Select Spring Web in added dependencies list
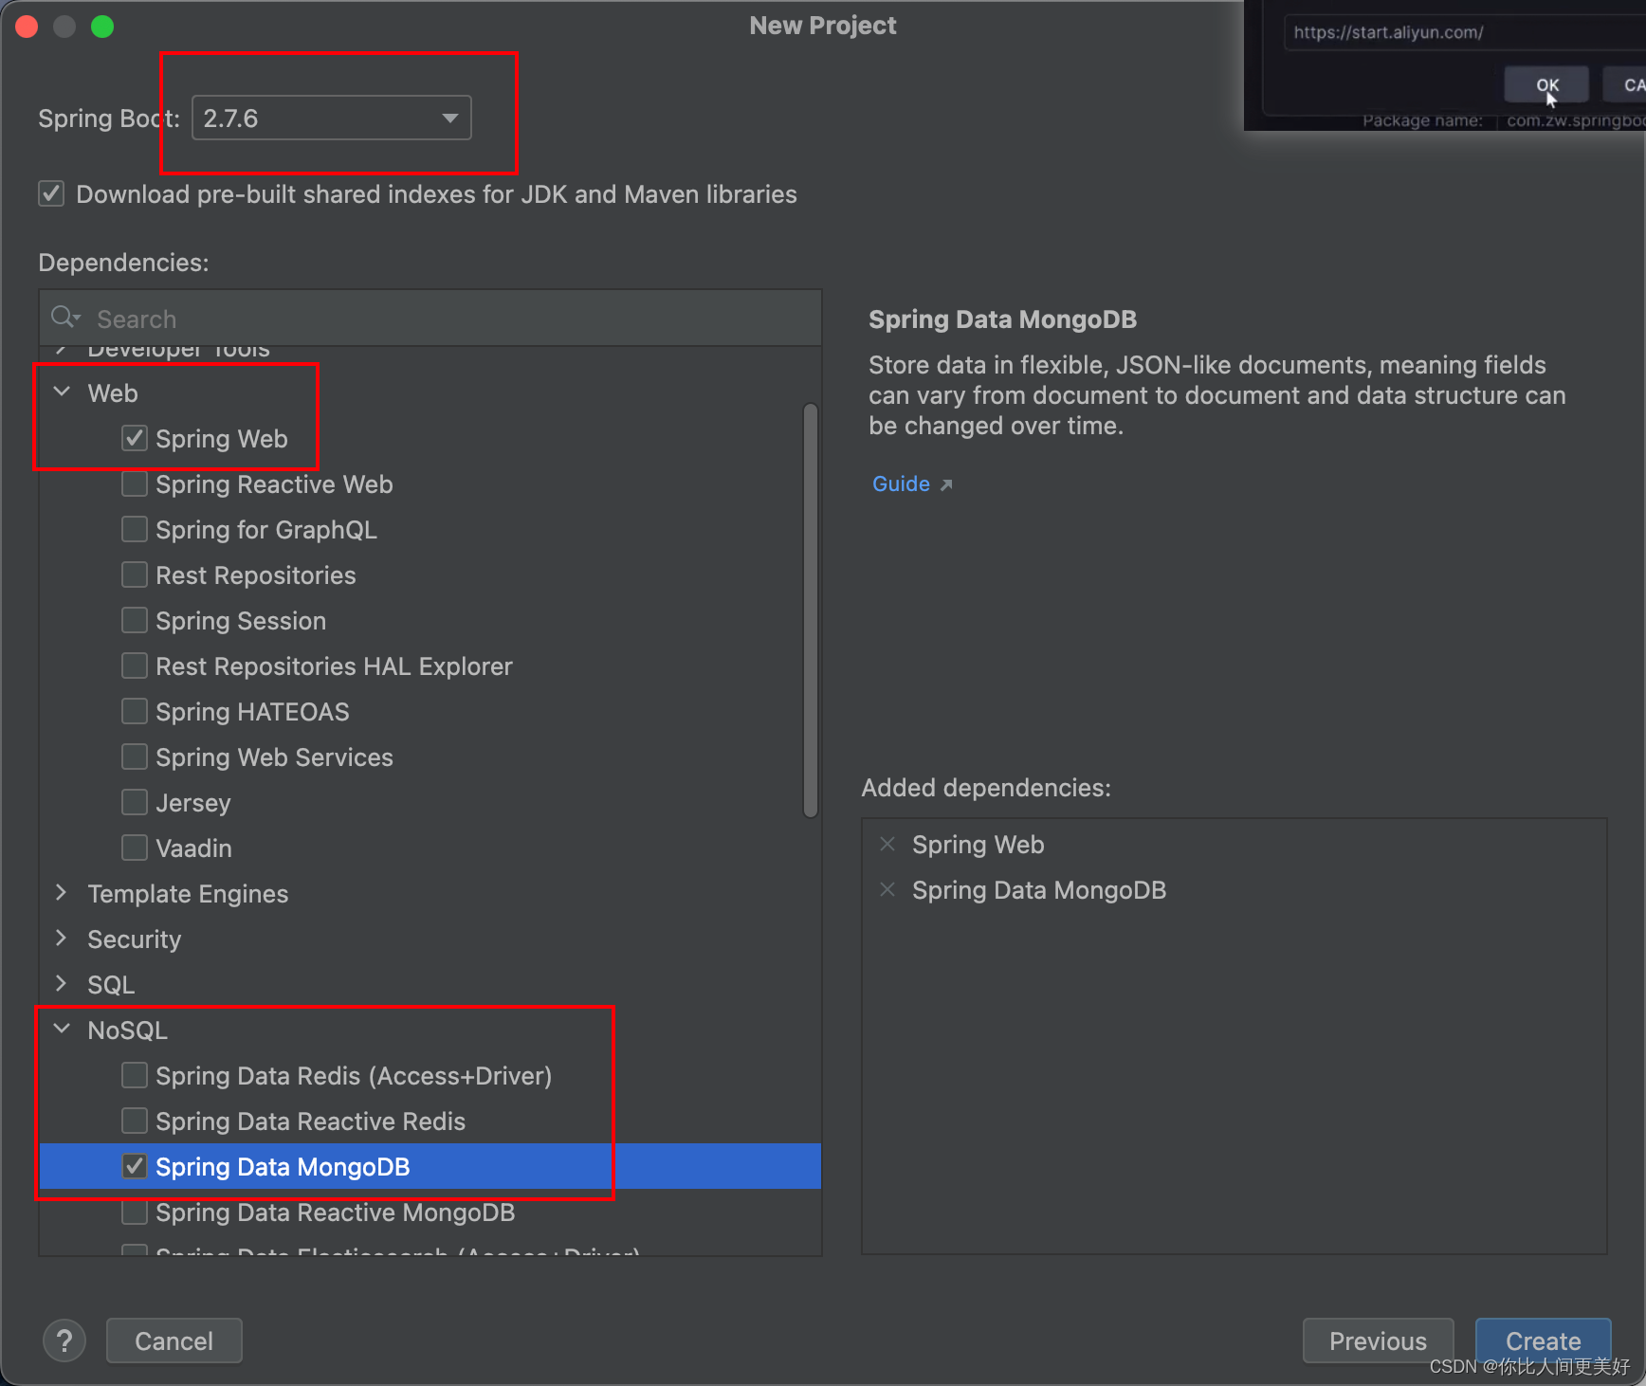The image size is (1646, 1386). point(978,844)
